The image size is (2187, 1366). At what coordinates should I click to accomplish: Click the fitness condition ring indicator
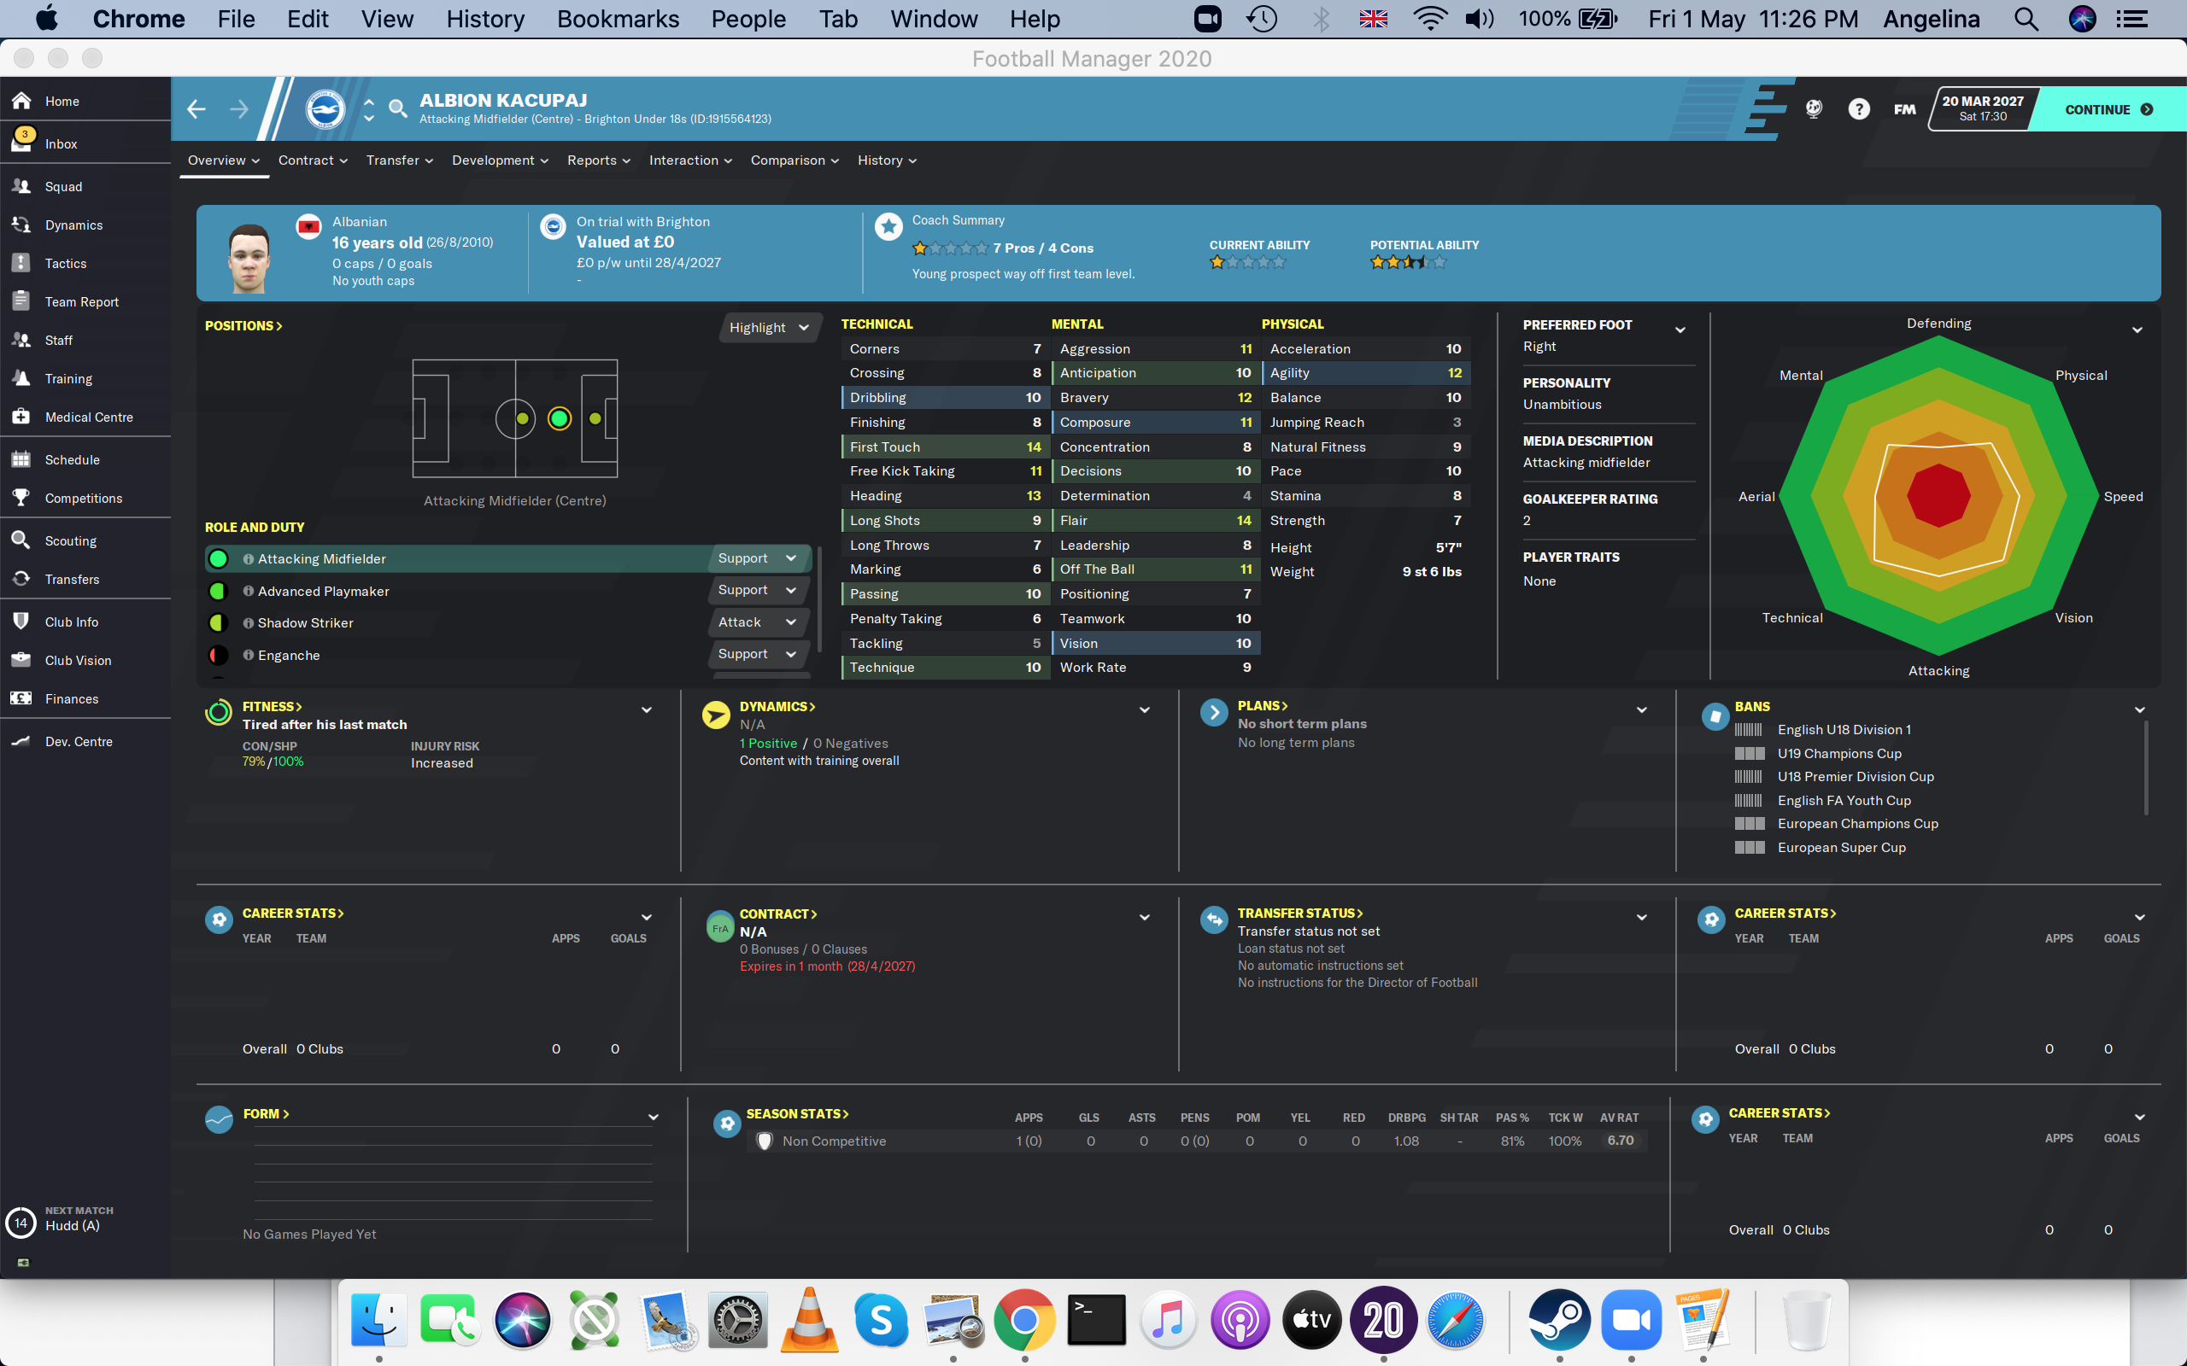tap(219, 713)
